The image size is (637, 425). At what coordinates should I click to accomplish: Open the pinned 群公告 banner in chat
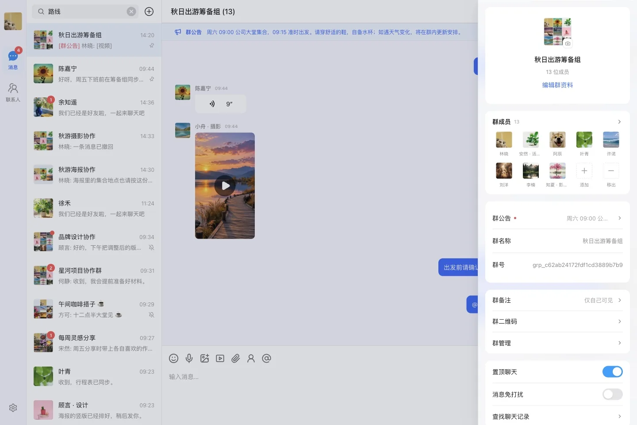320,32
